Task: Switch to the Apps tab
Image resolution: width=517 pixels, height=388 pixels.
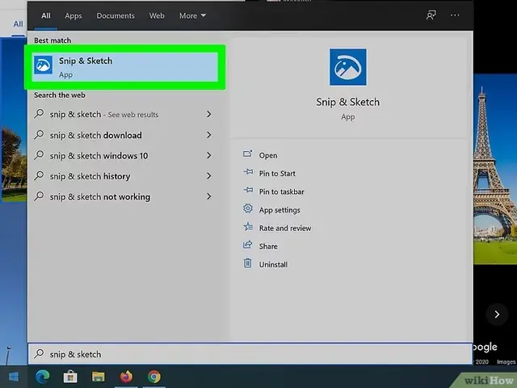Action: click(74, 15)
